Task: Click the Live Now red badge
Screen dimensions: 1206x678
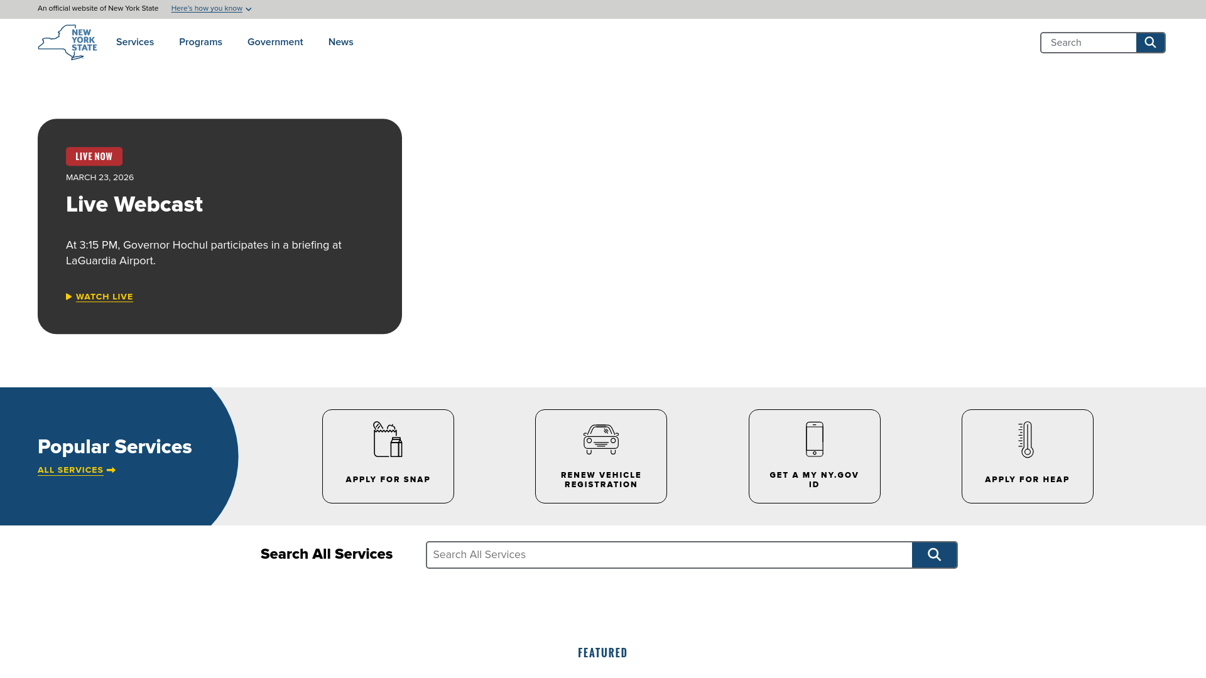Action: [x=94, y=156]
